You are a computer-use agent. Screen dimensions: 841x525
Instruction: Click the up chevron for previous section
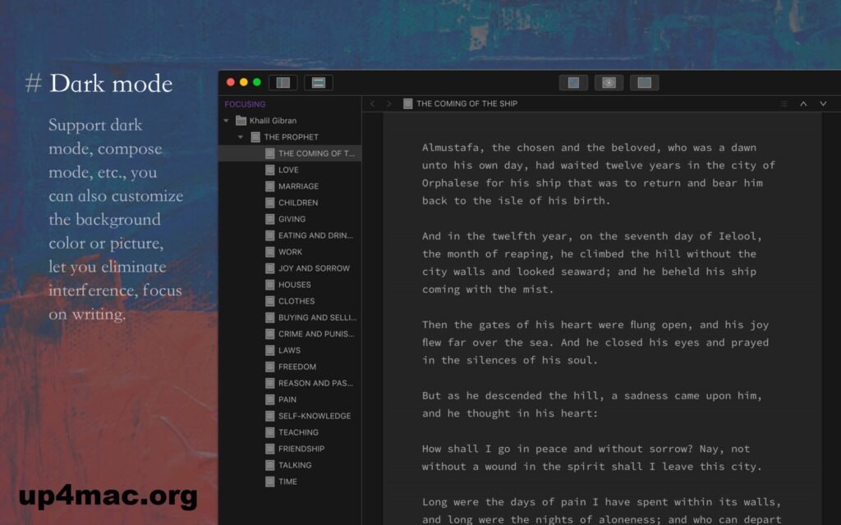pyautogui.click(x=803, y=104)
